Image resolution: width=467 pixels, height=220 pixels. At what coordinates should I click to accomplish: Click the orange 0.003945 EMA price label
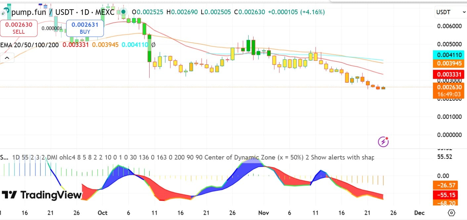pyautogui.click(x=449, y=63)
